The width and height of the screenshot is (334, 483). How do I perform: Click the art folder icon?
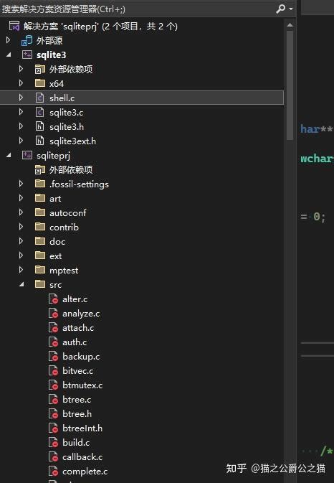[40, 198]
